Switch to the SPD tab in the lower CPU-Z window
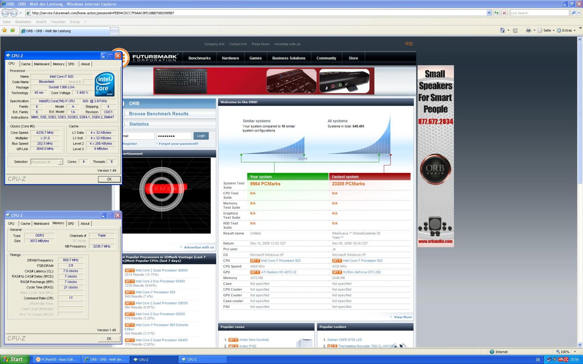Image resolution: width=583 pixels, height=364 pixels. coord(71,224)
